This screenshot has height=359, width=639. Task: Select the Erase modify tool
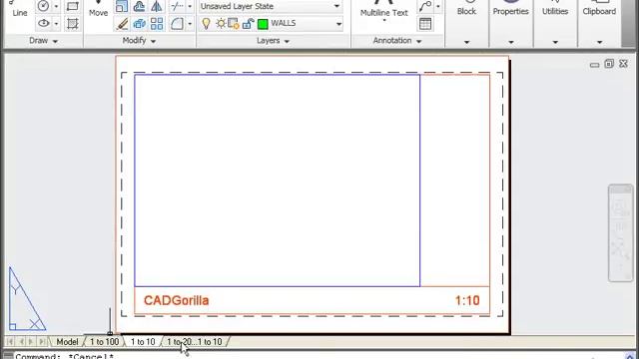[122, 24]
